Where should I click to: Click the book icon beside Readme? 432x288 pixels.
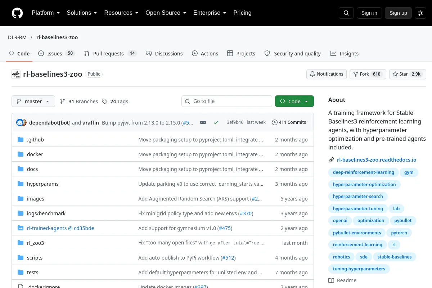331,280
